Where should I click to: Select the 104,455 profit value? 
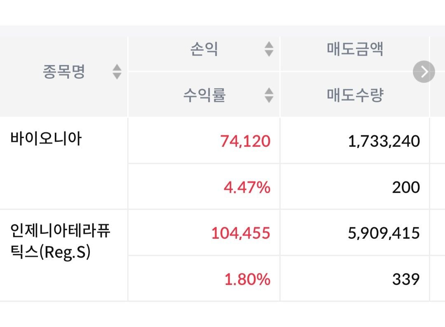click(241, 233)
